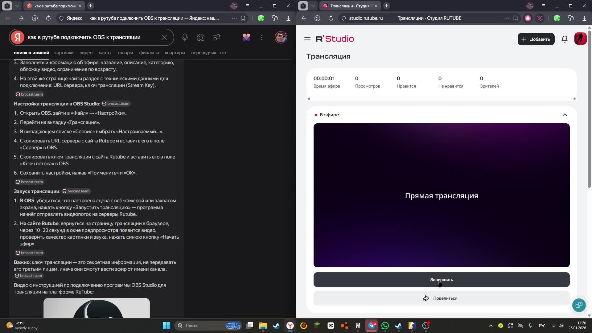Switch to the "картинки" search tab

coord(64,53)
